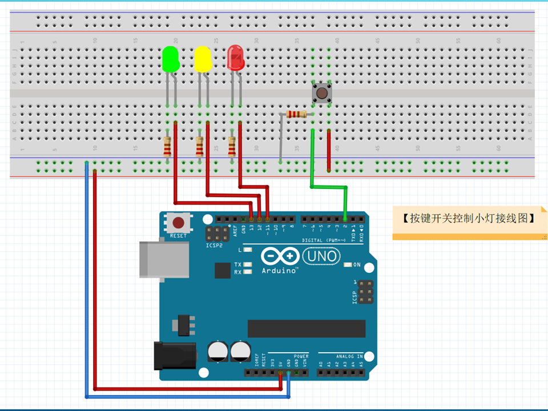Click the 5V power pin on Arduino
This screenshot has height=411, width=548.
[280, 373]
